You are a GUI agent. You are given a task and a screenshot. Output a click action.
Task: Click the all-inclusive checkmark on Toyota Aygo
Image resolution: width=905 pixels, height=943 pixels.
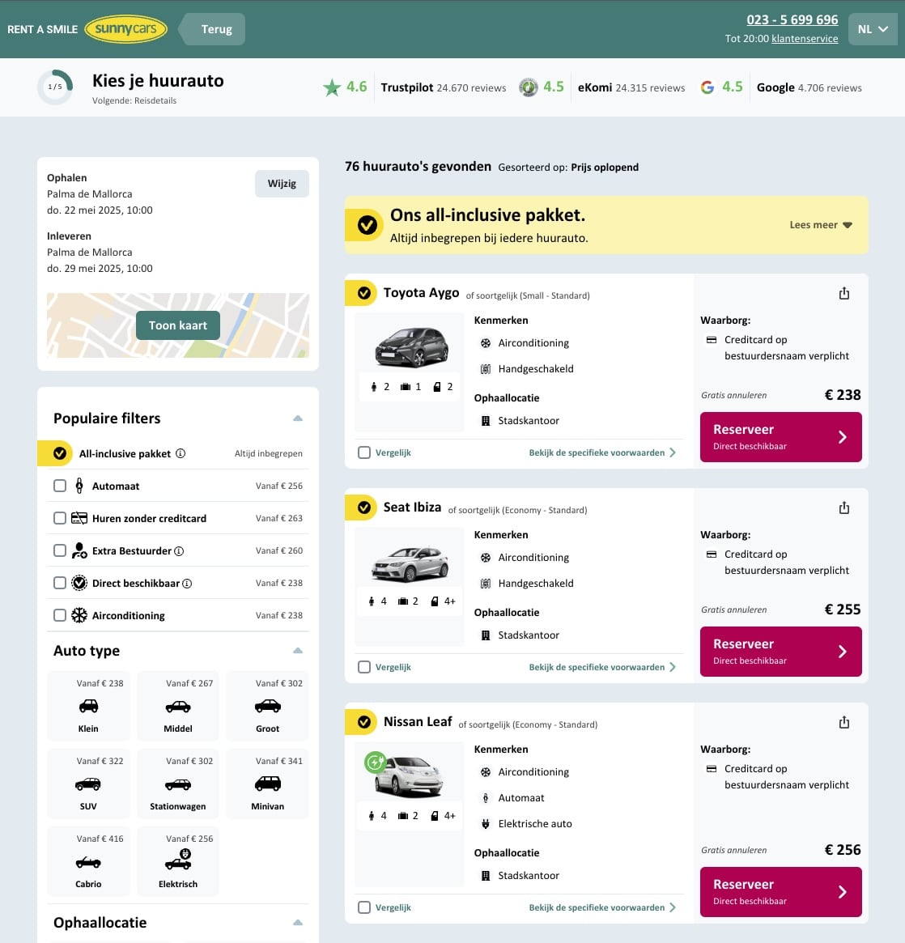tap(363, 293)
